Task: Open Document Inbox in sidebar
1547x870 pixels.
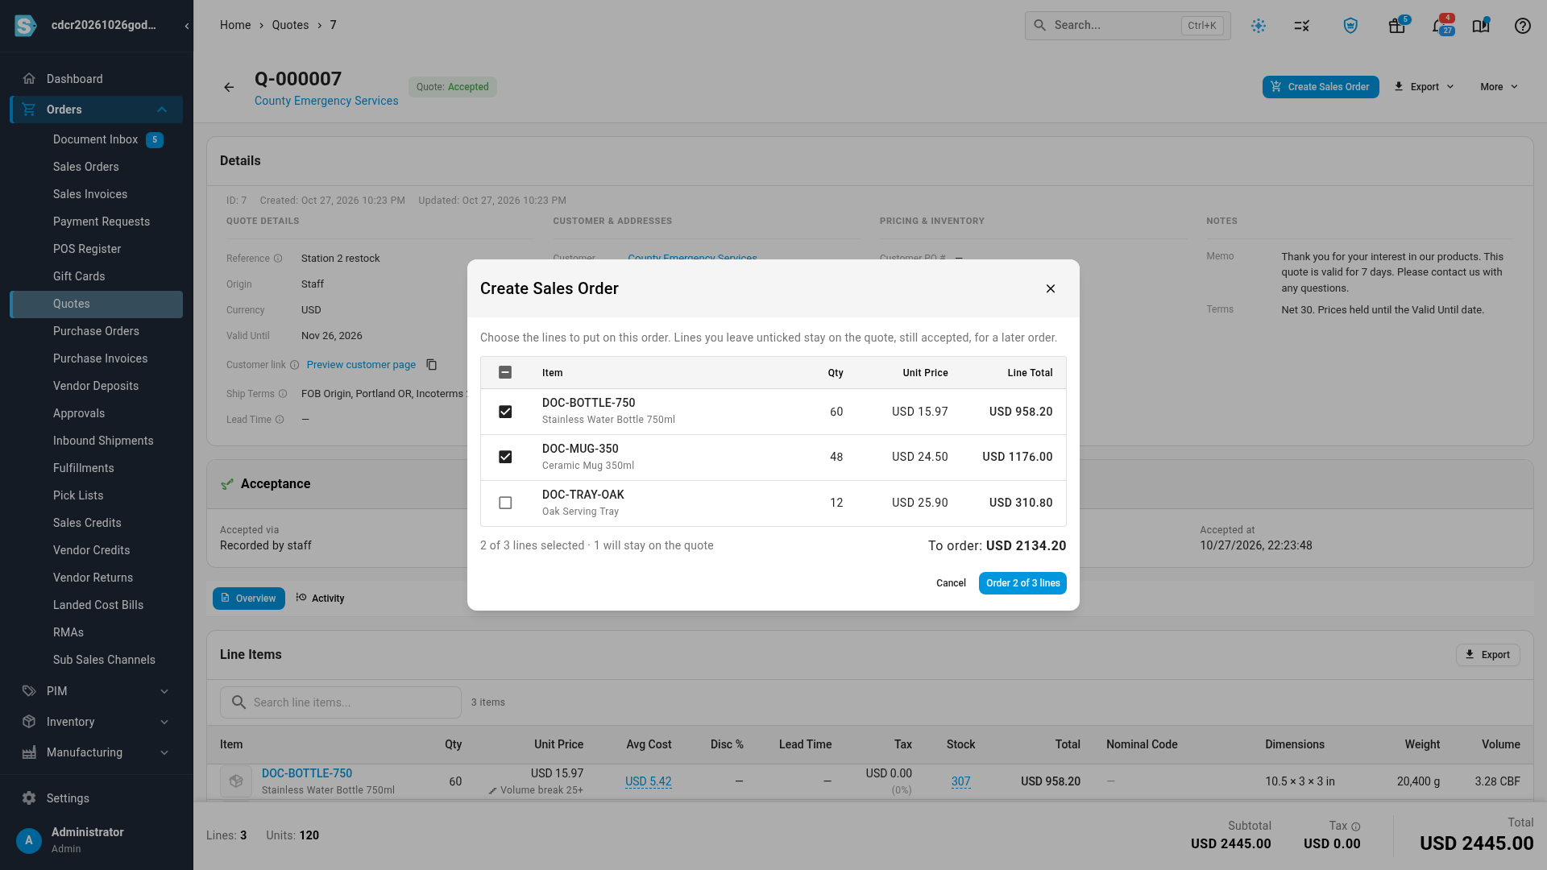Action: (x=96, y=139)
